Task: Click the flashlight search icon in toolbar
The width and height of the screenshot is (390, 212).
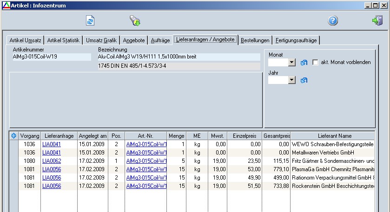Action: point(135,20)
